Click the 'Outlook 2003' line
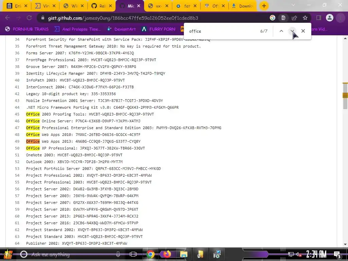348x261 pixels. (74, 162)
